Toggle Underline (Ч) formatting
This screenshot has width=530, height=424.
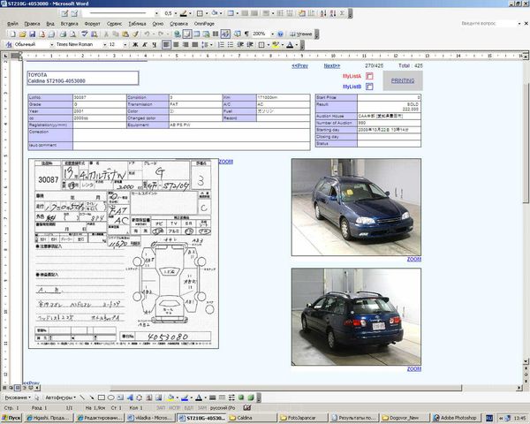[x=154, y=45]
